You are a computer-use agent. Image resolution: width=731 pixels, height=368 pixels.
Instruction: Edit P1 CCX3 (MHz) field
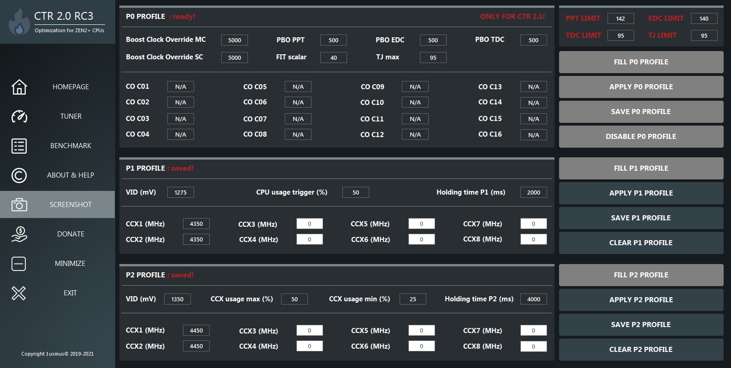pos(310,224)
